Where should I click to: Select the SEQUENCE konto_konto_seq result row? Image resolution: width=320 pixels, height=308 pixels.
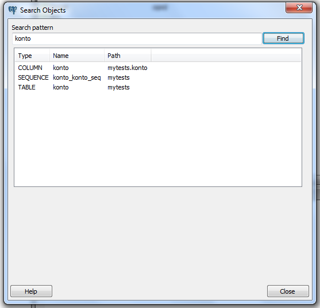coord(158,77)
